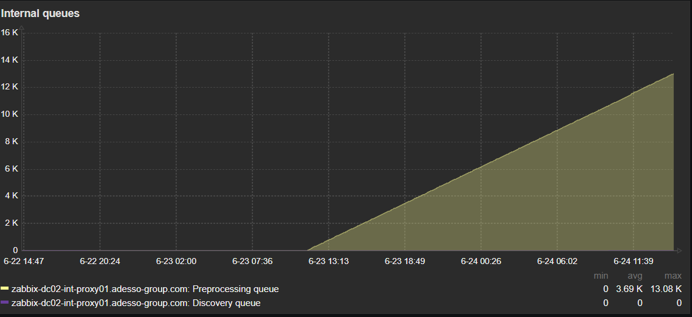Click the 4 K y-axis label
This screenshot has width=692, height=317.
coord(12,196)
